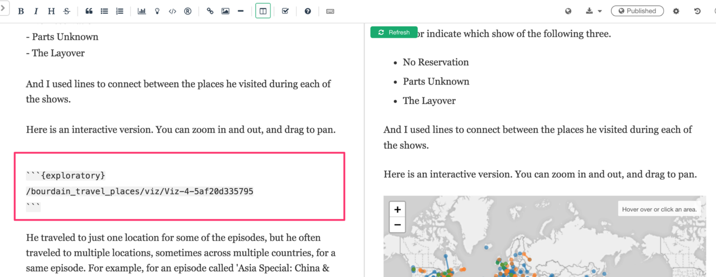Insert a heading with H button
716x277 pixels.
click(x=51, y=11)
